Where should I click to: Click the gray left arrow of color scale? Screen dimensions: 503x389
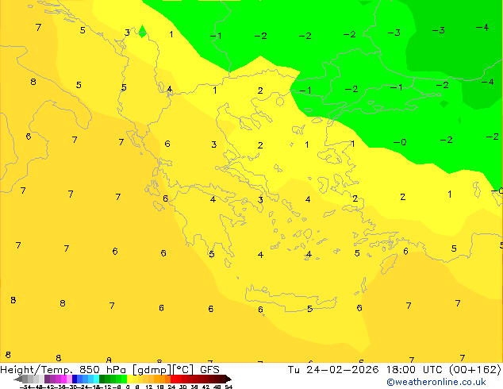point(17,379)
